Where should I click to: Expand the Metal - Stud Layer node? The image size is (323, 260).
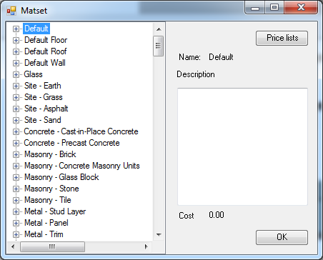[16, 211]
